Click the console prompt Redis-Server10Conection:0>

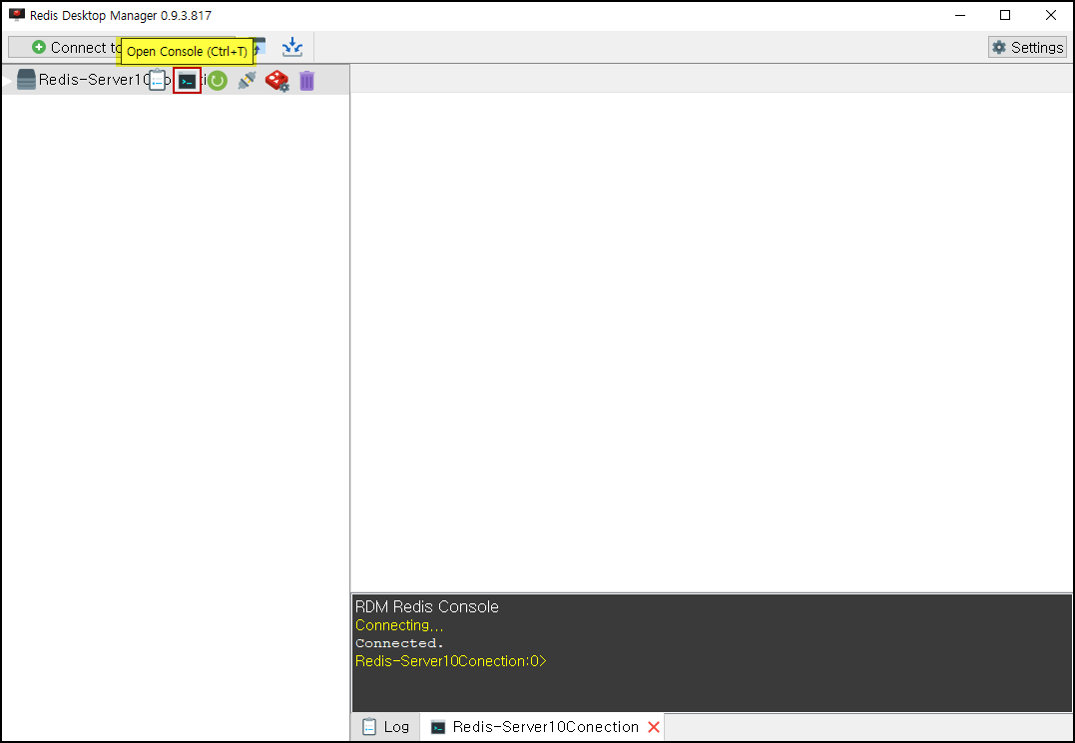tap(450, 661)
